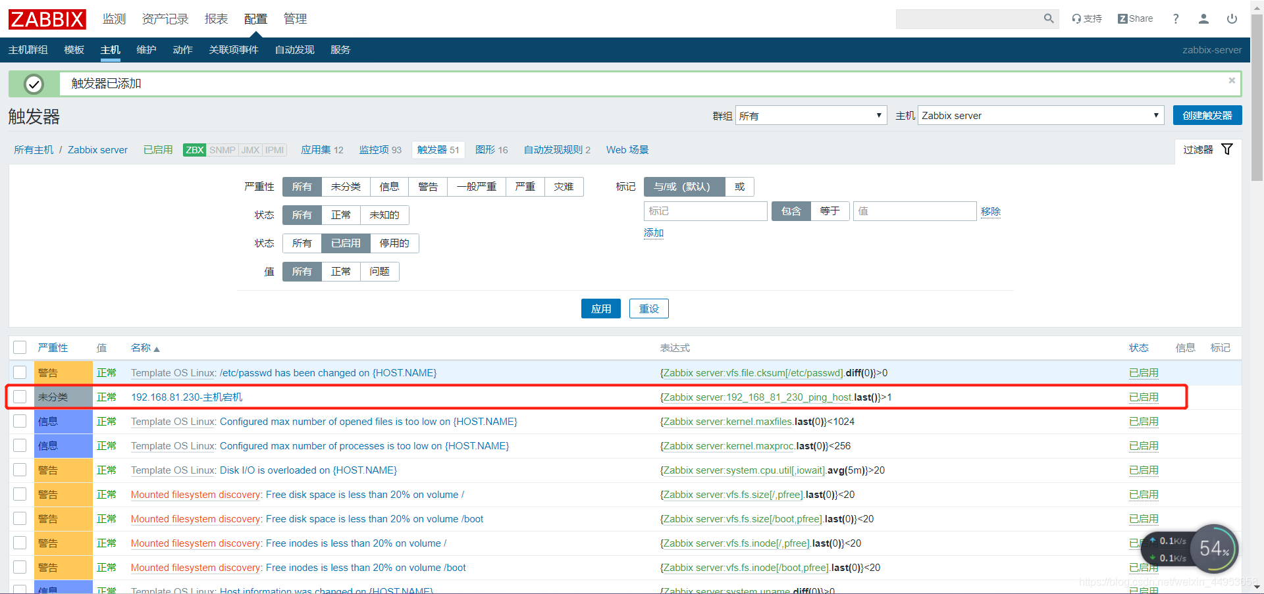Open the 图形 16 link
1264x594 pixels.
point(491,150)
